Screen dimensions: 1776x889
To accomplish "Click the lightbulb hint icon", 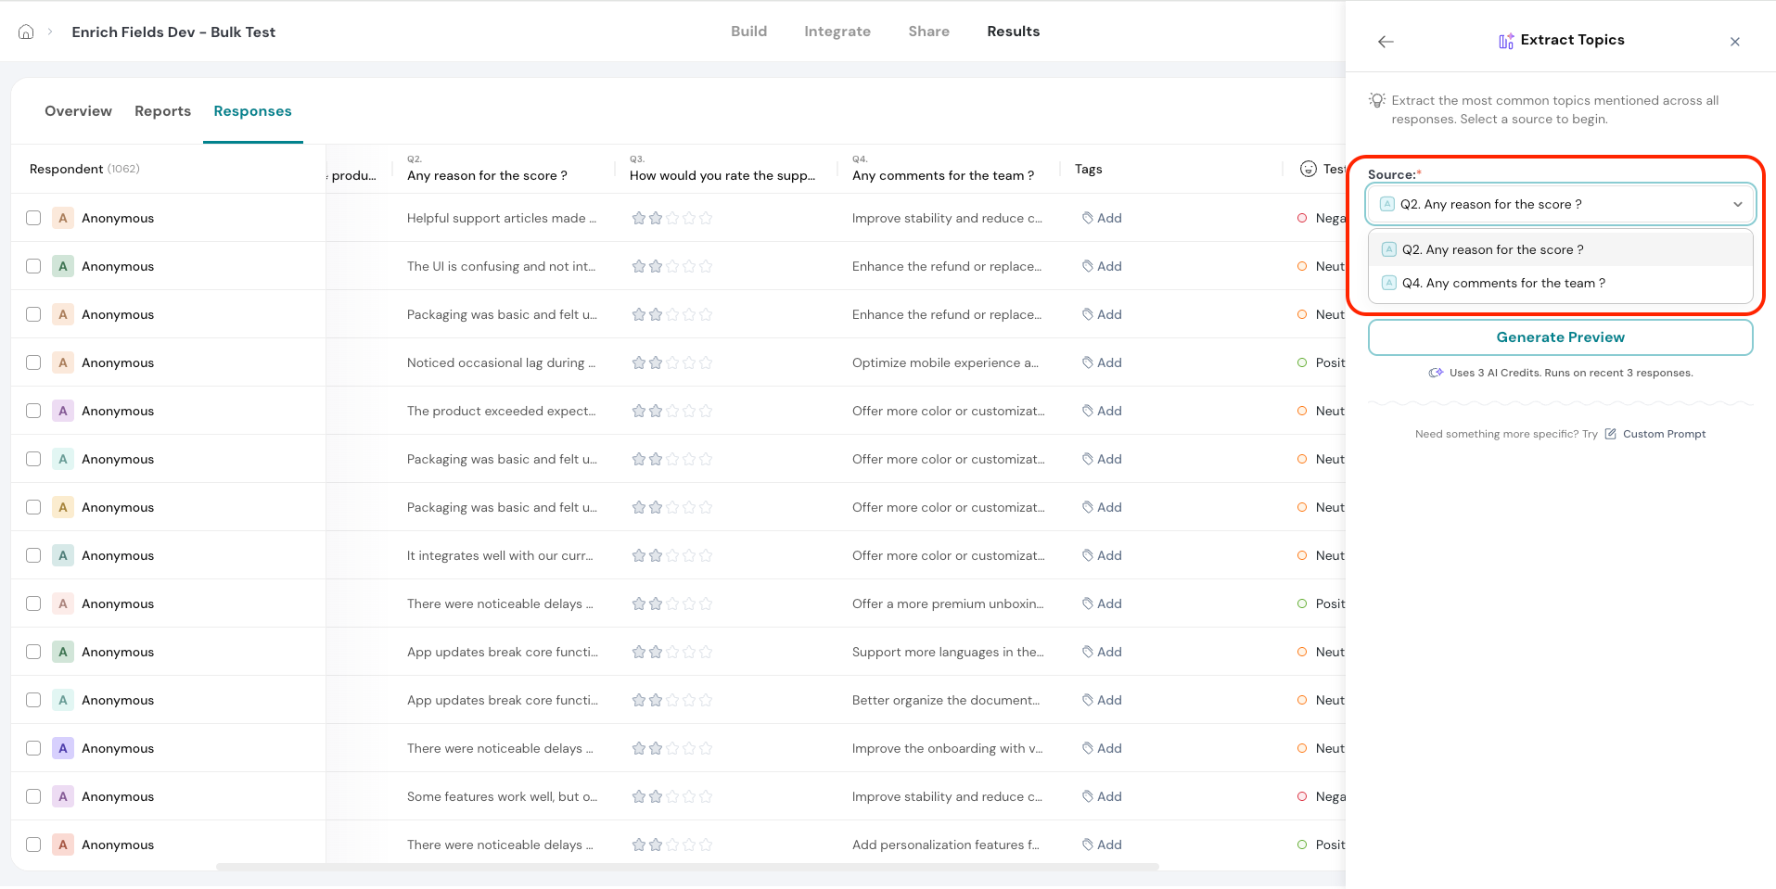I will coord(1377,100).
